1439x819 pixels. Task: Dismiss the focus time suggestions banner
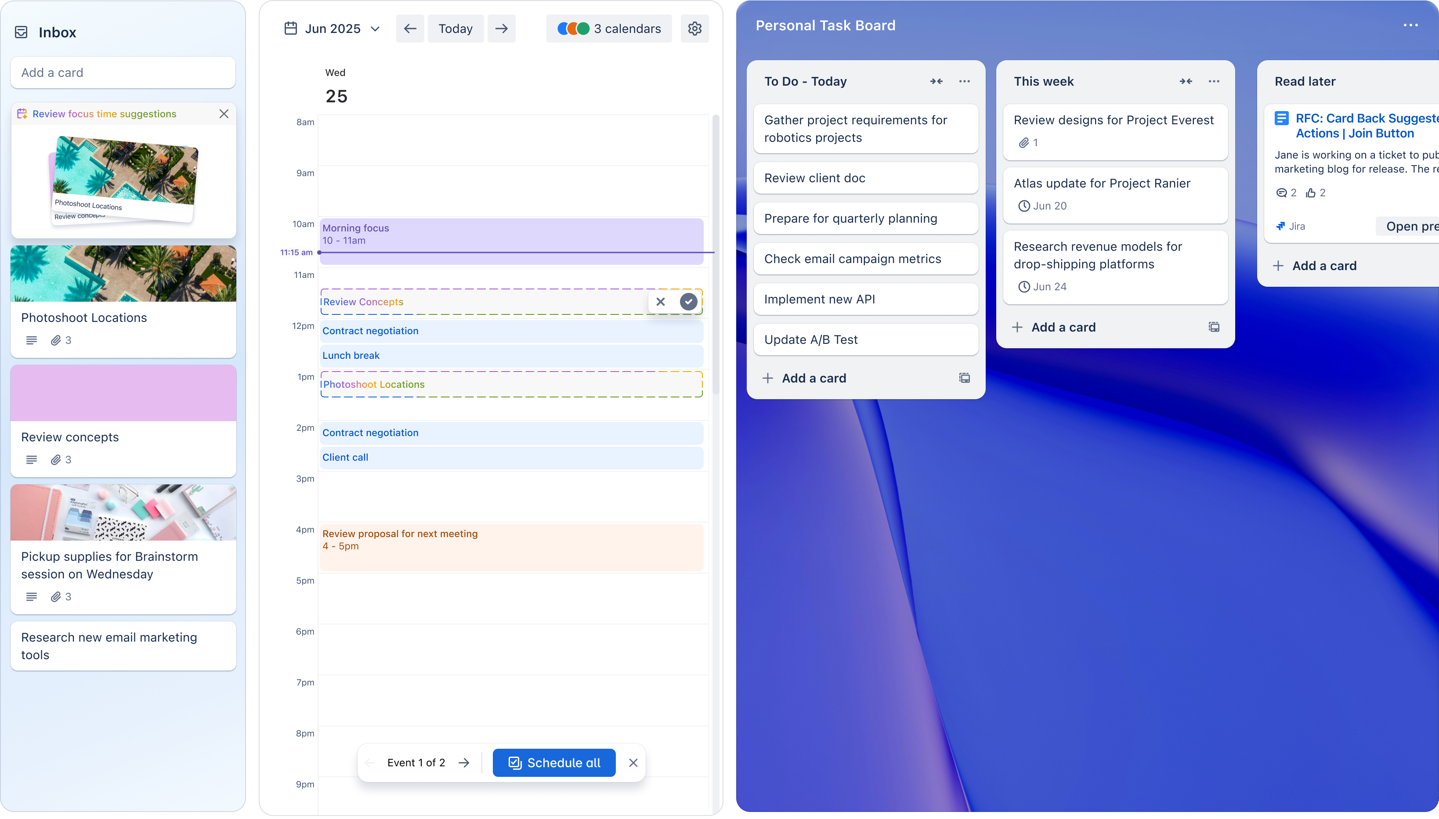tap(224, 114)
